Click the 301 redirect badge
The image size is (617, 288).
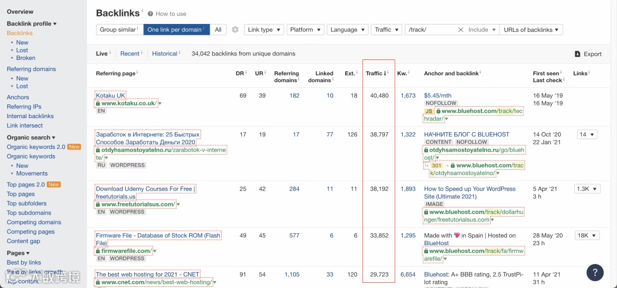coord(437,165)
